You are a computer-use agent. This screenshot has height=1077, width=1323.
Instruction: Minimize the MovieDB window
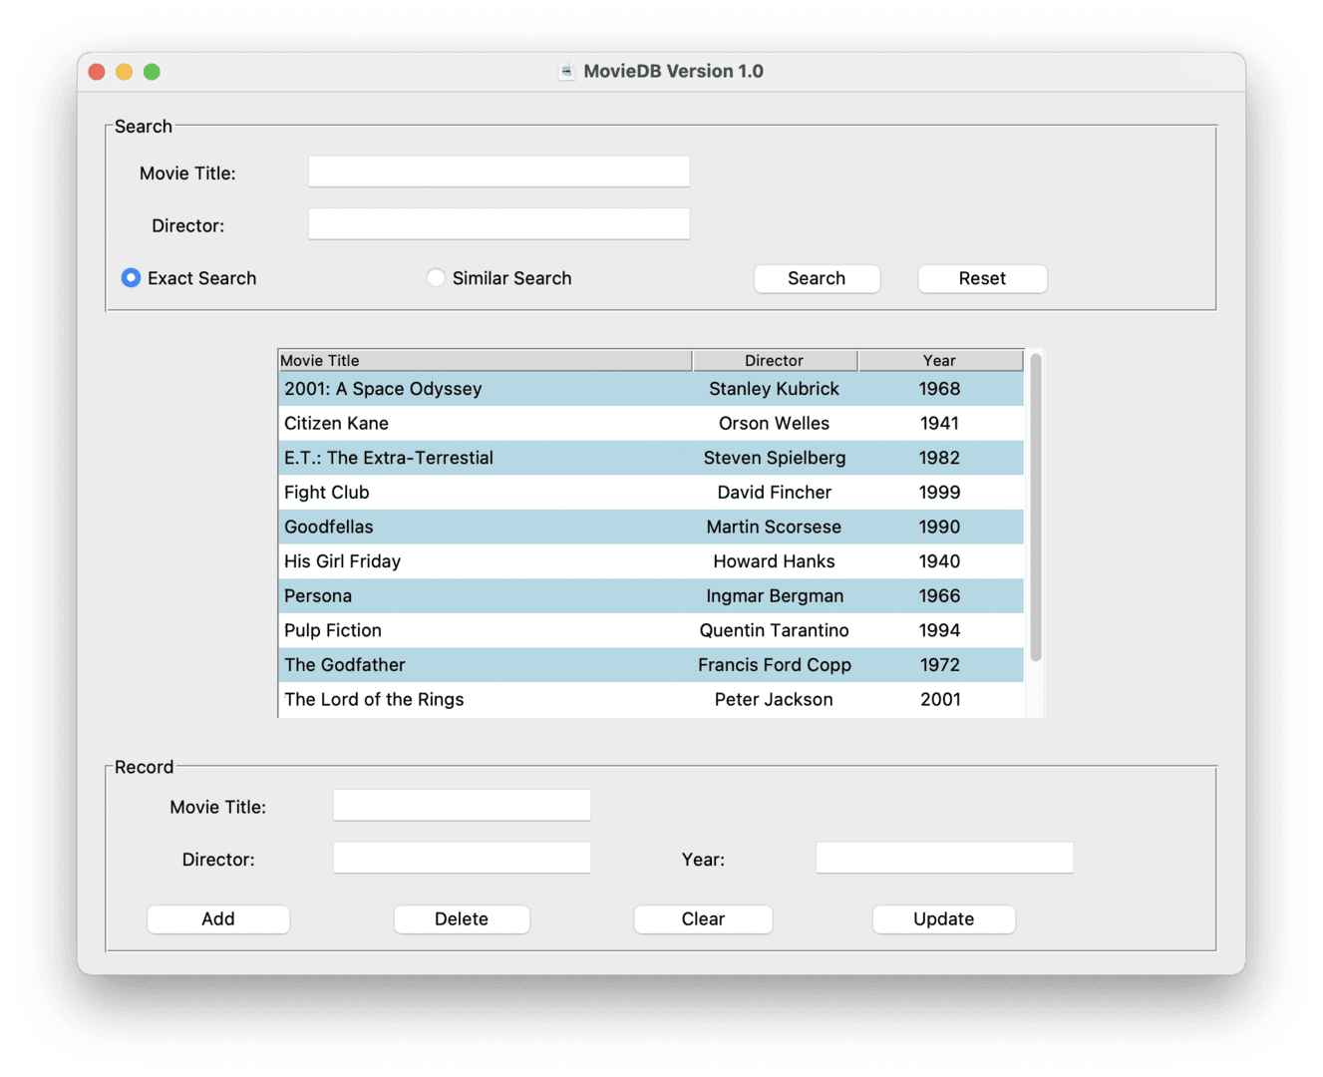[x=124, y=72]
